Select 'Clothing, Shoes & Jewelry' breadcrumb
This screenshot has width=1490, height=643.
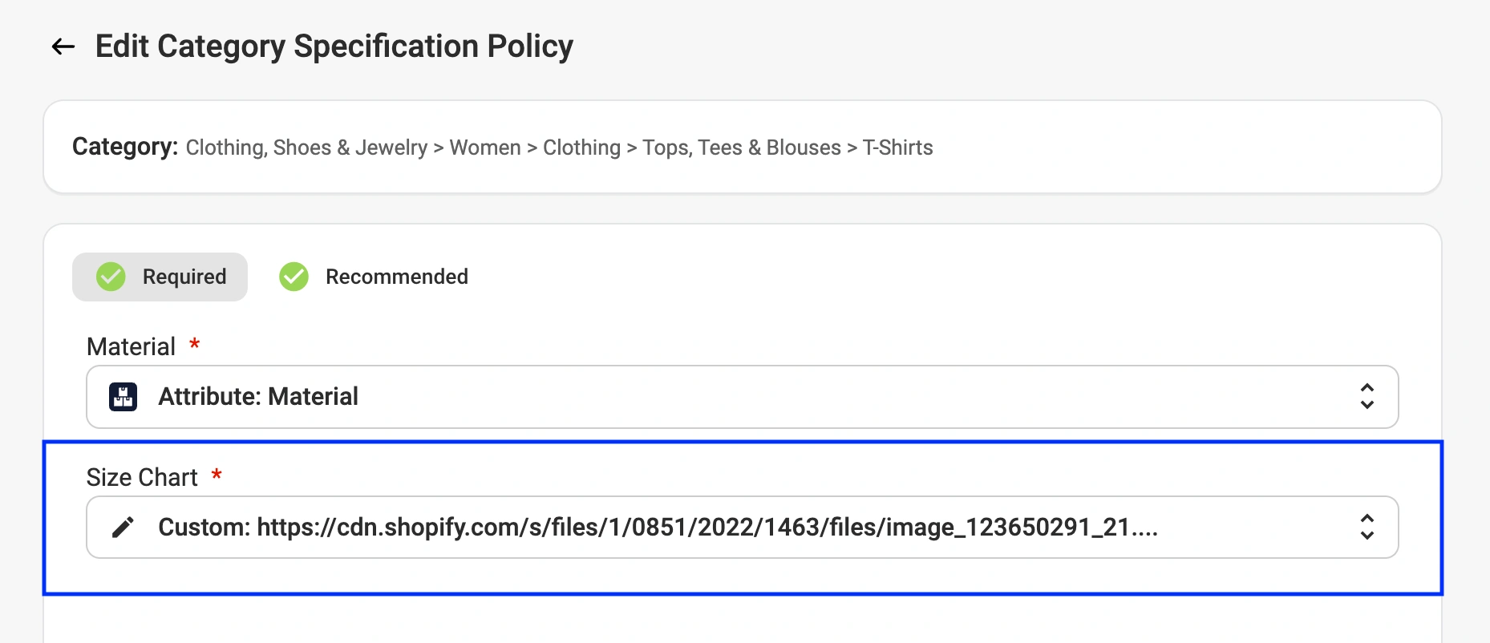(306, 148)
